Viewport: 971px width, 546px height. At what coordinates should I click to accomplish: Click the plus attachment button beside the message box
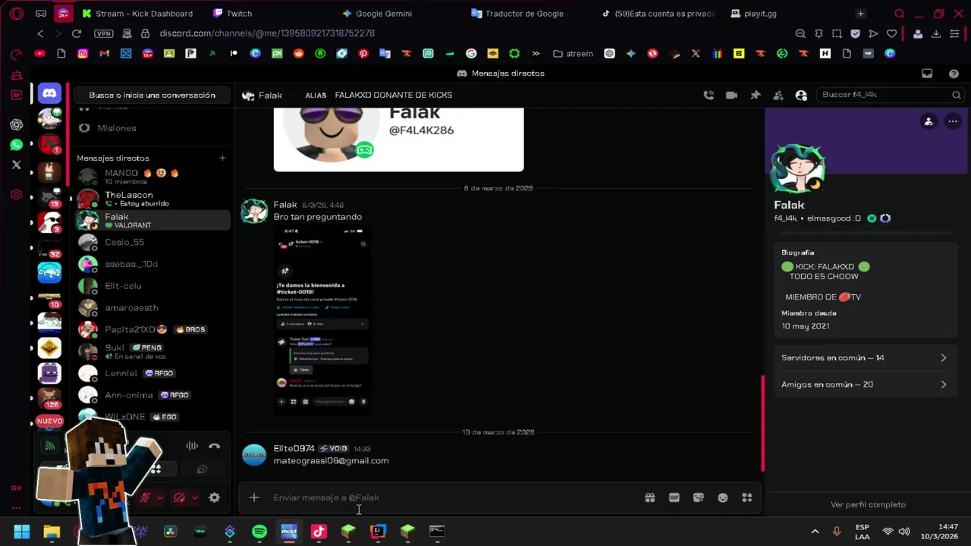pos(254,497)
